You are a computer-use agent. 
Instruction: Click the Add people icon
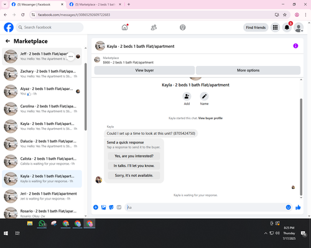pyautogui.click(x=187, y=96)
